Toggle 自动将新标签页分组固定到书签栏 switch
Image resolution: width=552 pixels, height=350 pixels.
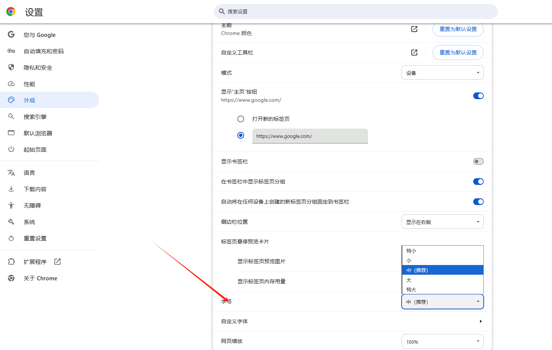click(478, 202)
